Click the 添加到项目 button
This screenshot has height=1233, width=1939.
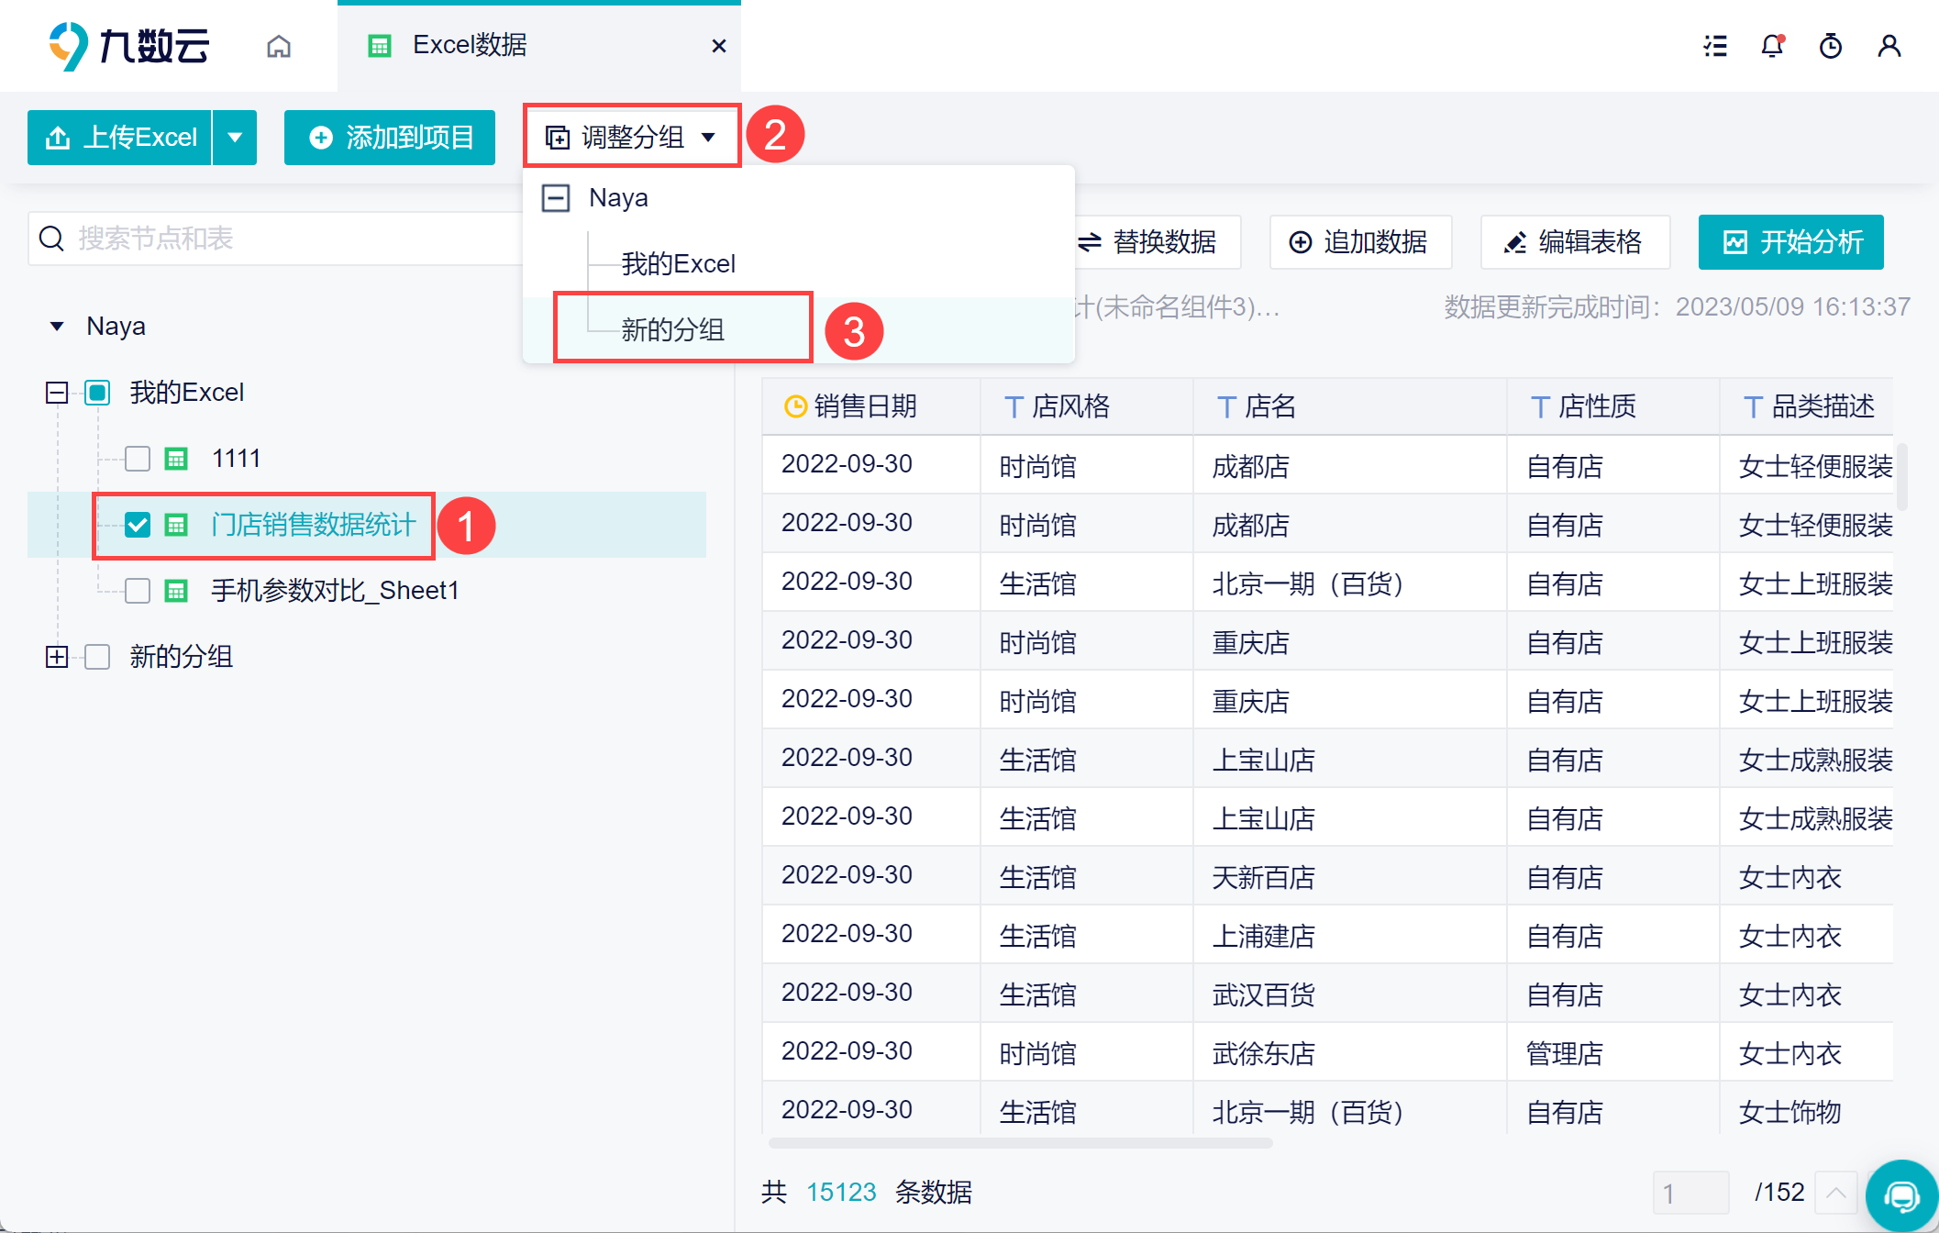pyautogui.click(x=390, y=138)
